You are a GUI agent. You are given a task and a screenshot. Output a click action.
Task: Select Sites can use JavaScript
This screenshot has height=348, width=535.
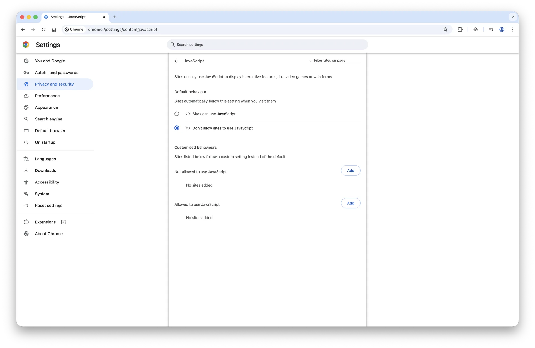[177, 114]
